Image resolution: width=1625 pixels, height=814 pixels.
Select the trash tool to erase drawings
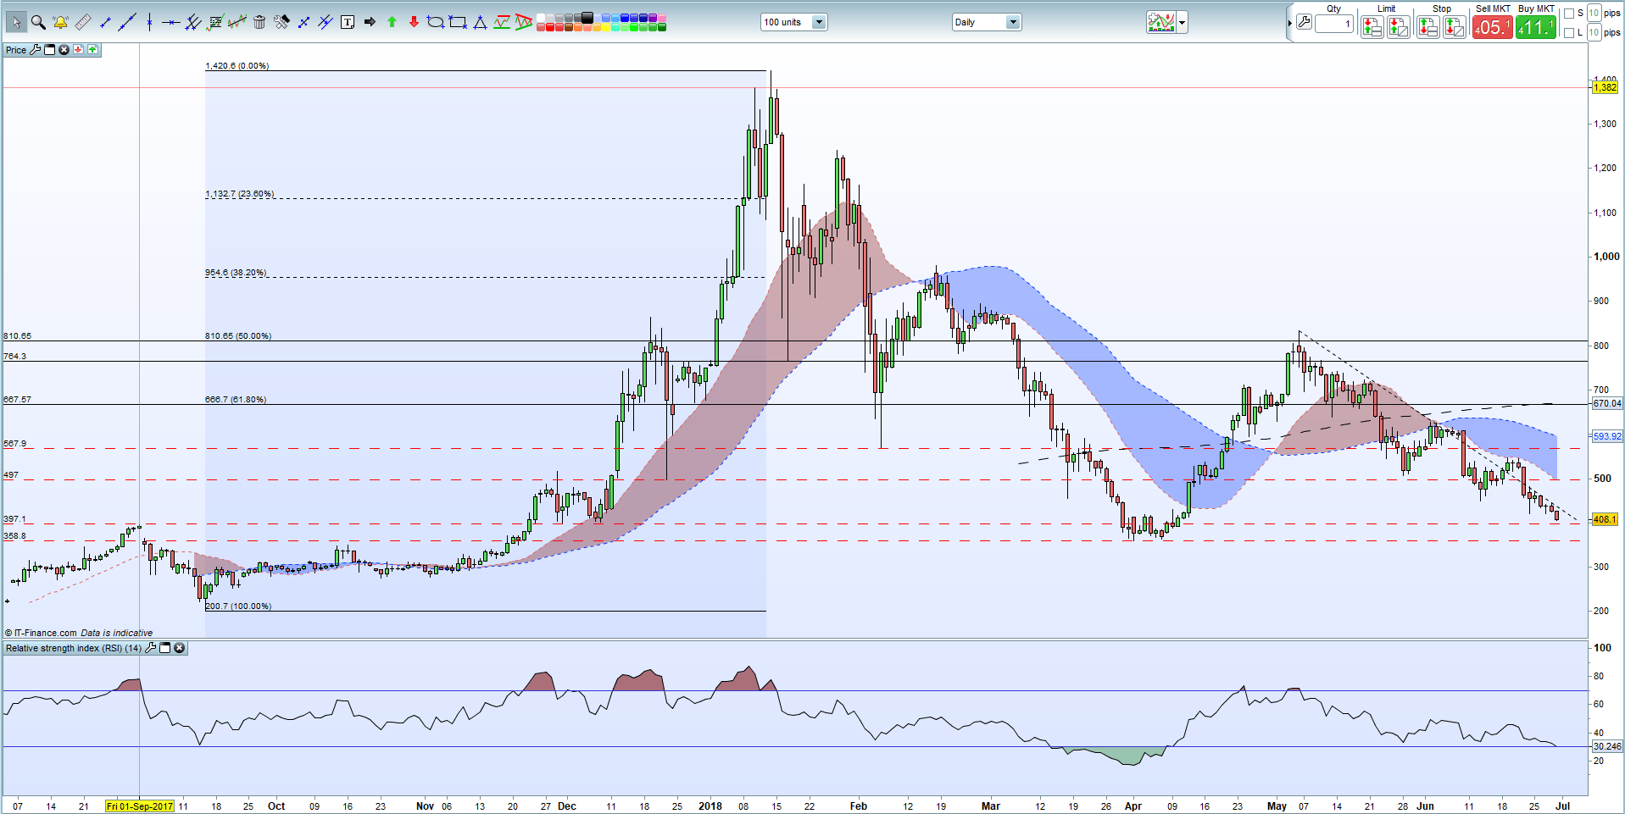tap(260, 22)
